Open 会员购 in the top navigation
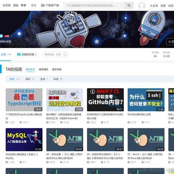174x174 pixels. 6,5
